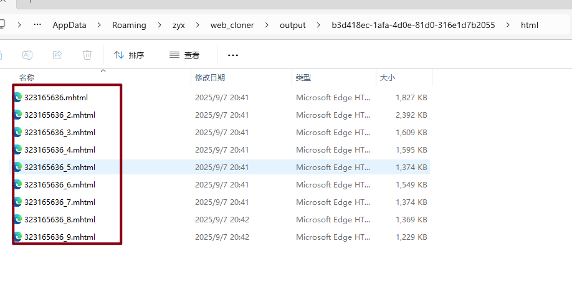Click the Edge icon of 323165636_7.mhtml
This screenshot has width=572, height=284.
[18, 202]
